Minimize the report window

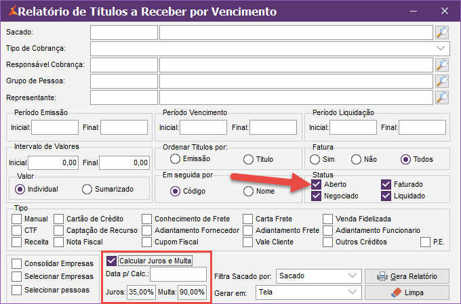(414, 11)
